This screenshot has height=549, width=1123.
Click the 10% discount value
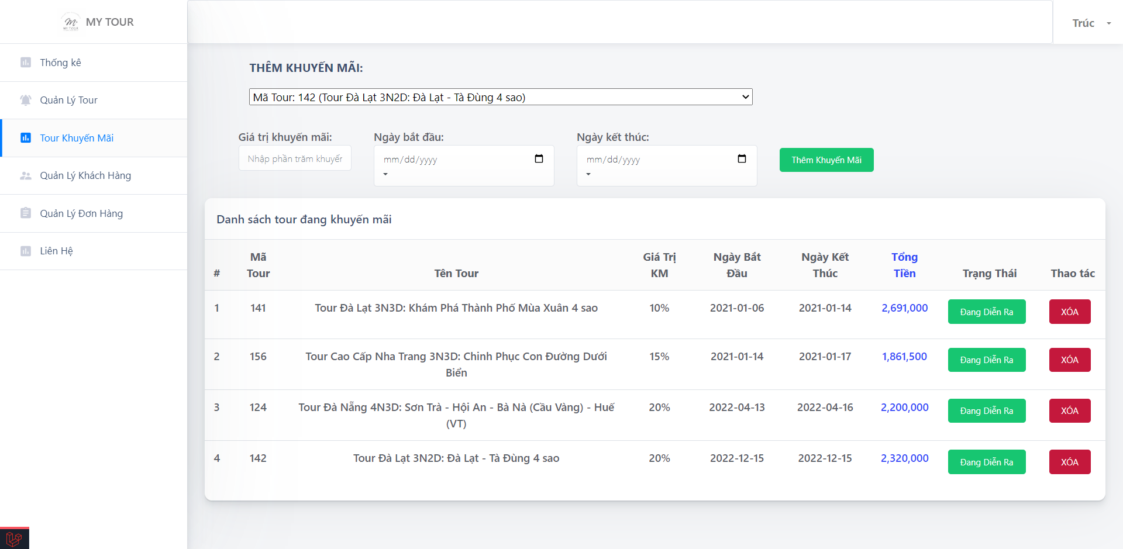659,308
